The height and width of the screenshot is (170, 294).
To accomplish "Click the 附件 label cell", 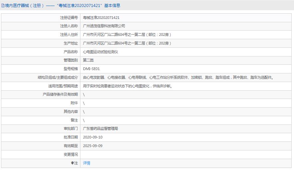I will pos(41,103).
